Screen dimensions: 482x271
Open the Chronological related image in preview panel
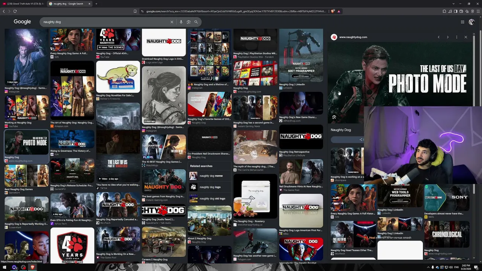pyautogui.click(x=447, y=234)
